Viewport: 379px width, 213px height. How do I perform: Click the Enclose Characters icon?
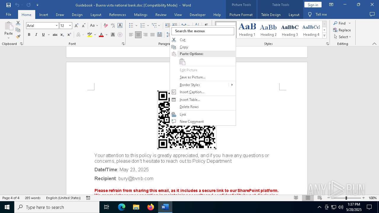pyautogui.click(x=120, y=35)
